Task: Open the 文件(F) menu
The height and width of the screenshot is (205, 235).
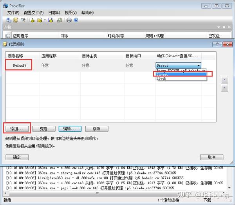Action: point(13,13)
